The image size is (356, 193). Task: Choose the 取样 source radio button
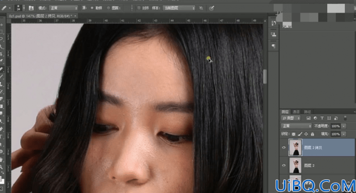(92, 8)
